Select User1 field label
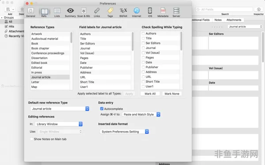 point(105,87)
